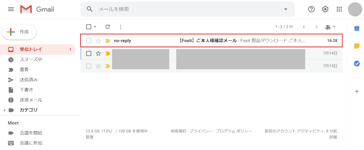Click the Gmail logo
This screenshot has height=150, width=364.
pos(37,9)
